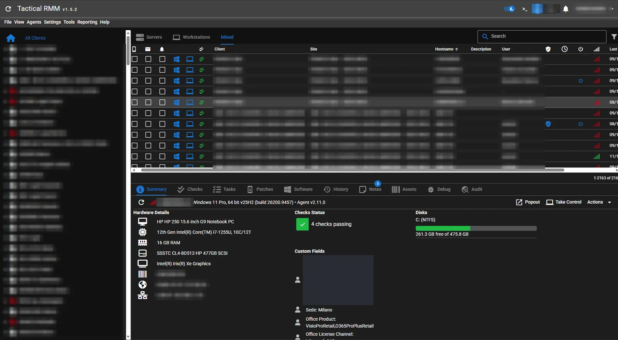
Task: Sort by the clock column header icon
Action: click(x=564, y=49)
